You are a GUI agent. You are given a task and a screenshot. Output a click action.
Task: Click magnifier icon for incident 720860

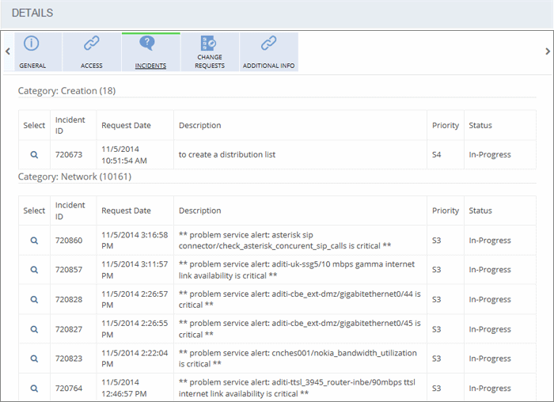34,241
